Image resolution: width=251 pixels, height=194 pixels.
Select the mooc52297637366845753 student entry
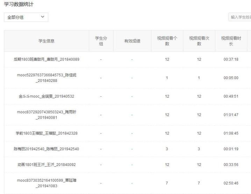coord(46,78)
